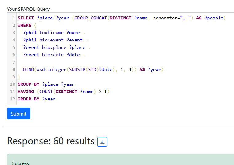Click line number 10 in gutter
This screenshot has height=165, width=234.
point(13,84)
